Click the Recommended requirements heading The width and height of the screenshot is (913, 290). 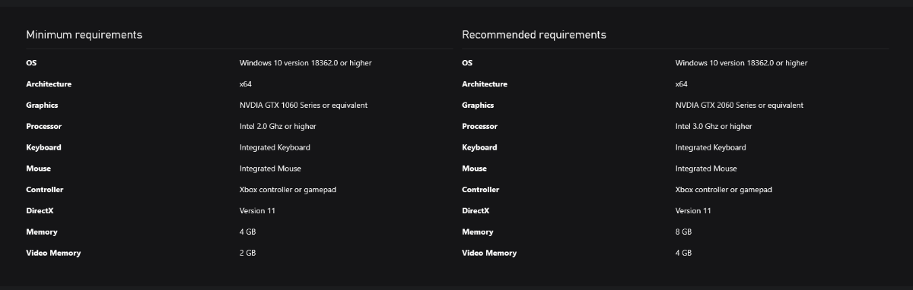pyautogui.click(x=534, y=35)
